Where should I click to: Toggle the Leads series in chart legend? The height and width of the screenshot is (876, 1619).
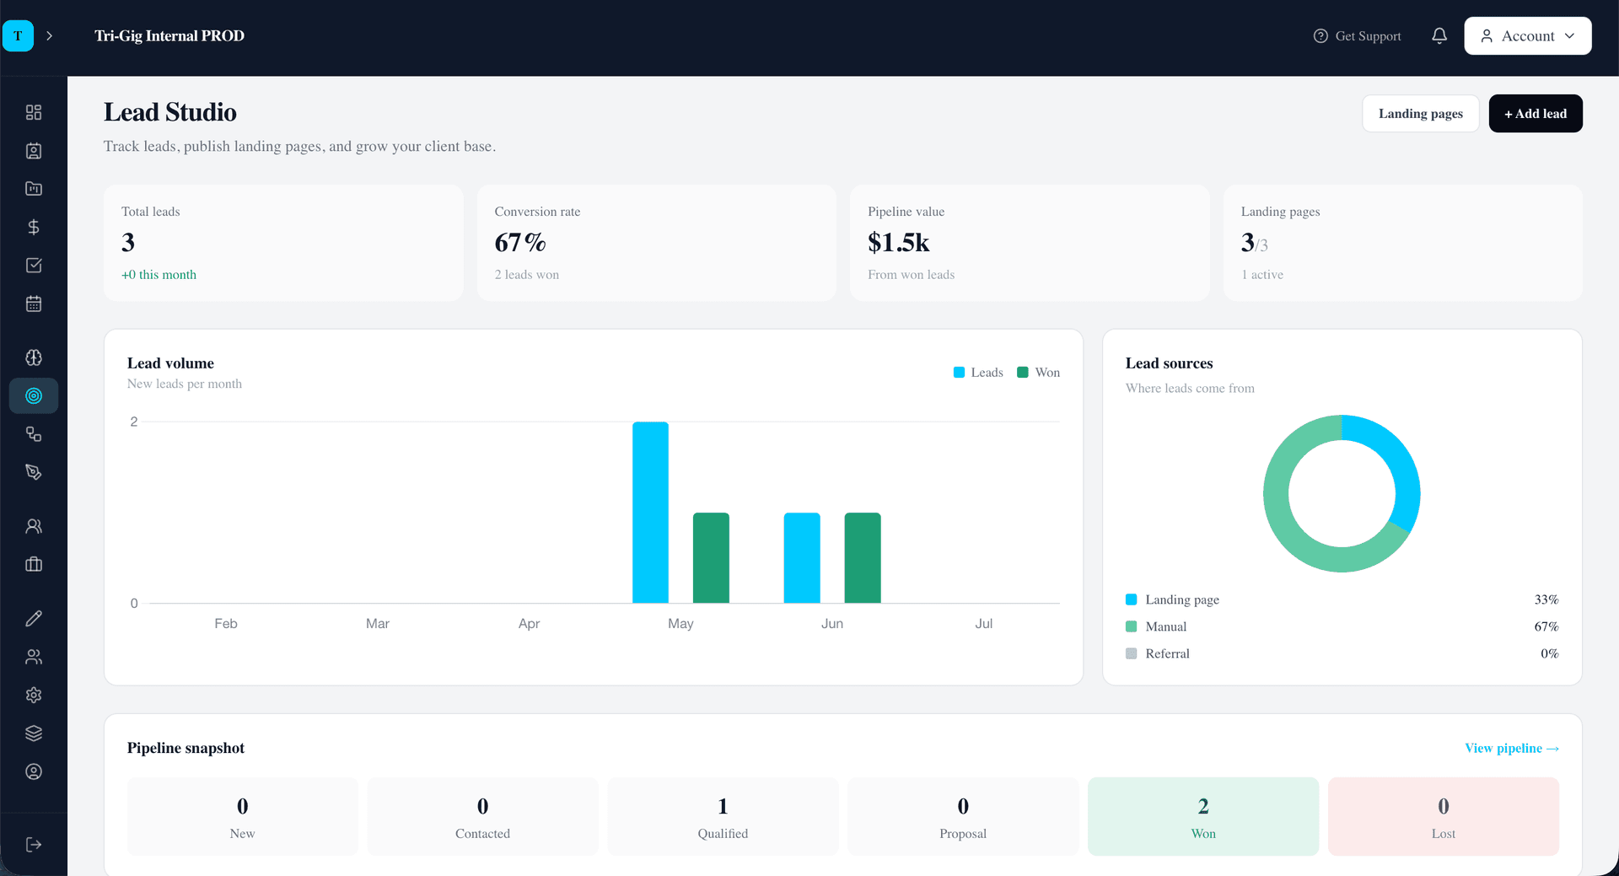point(978,372)
